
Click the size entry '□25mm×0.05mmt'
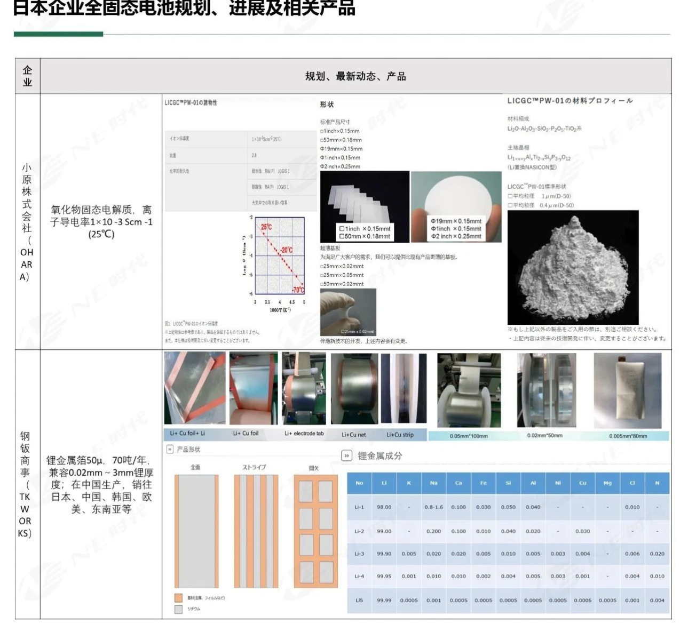(x=342, y=275)
